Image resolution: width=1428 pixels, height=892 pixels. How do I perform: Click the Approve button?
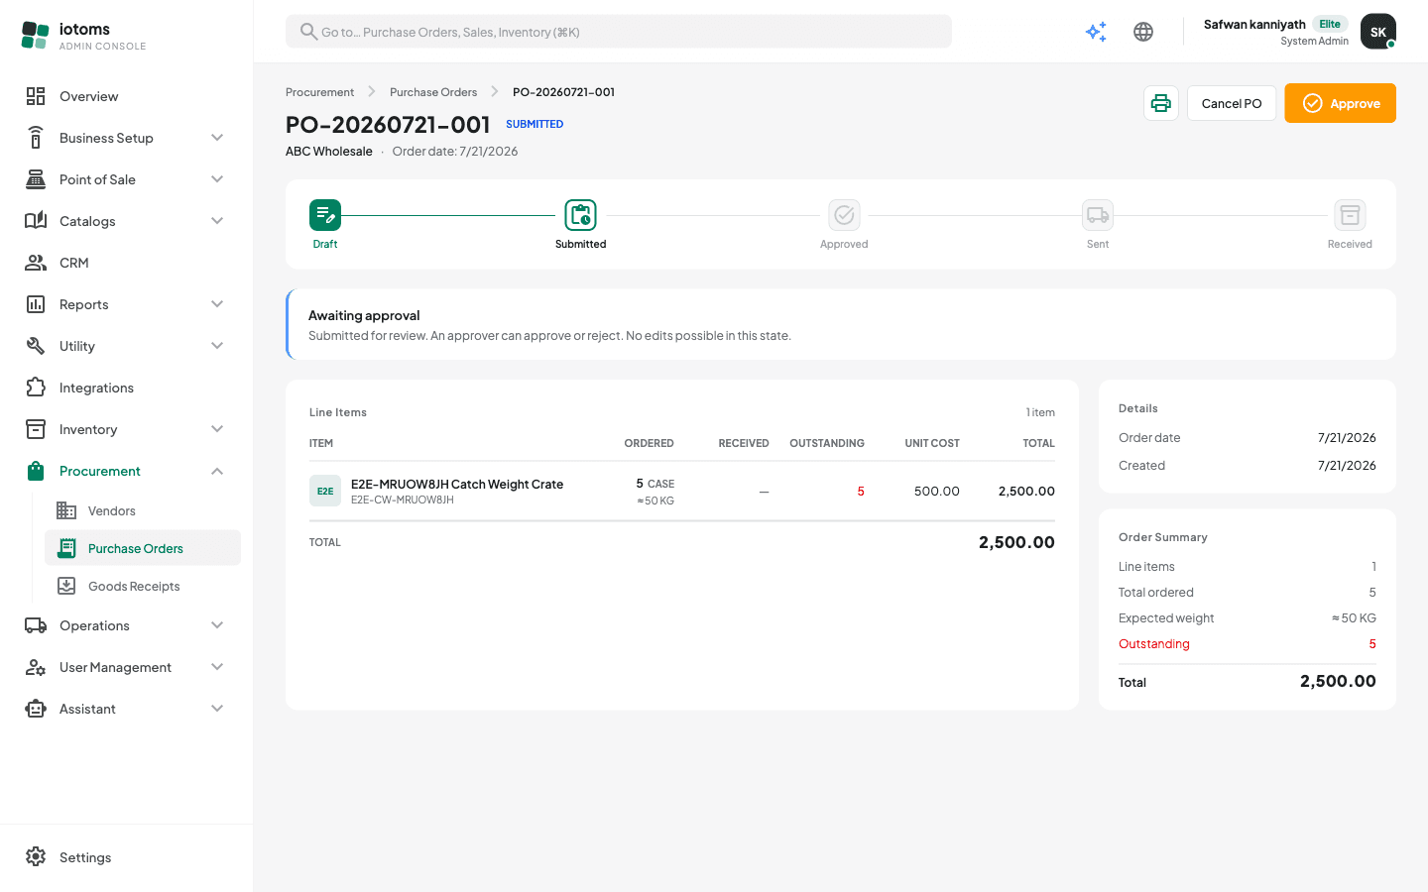tap(1340, 103)
